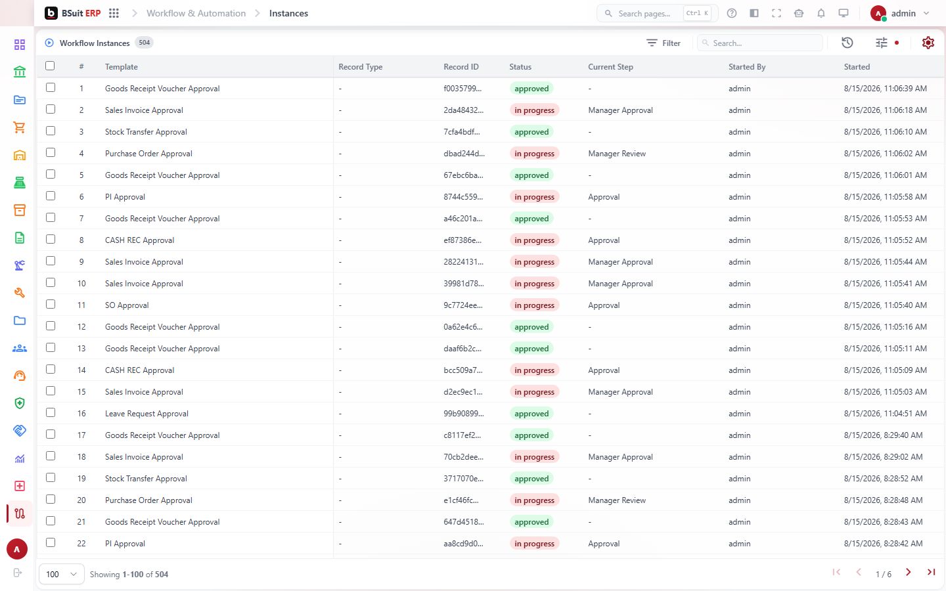The height and width of the screenshot is (591, 946).
Task: Open the column tune sliders icon
Action: 882,43
